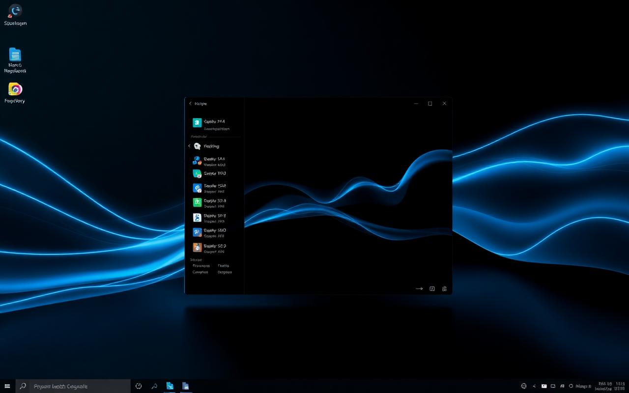Click the square note icon at window bottom

[x=432, y=289]
